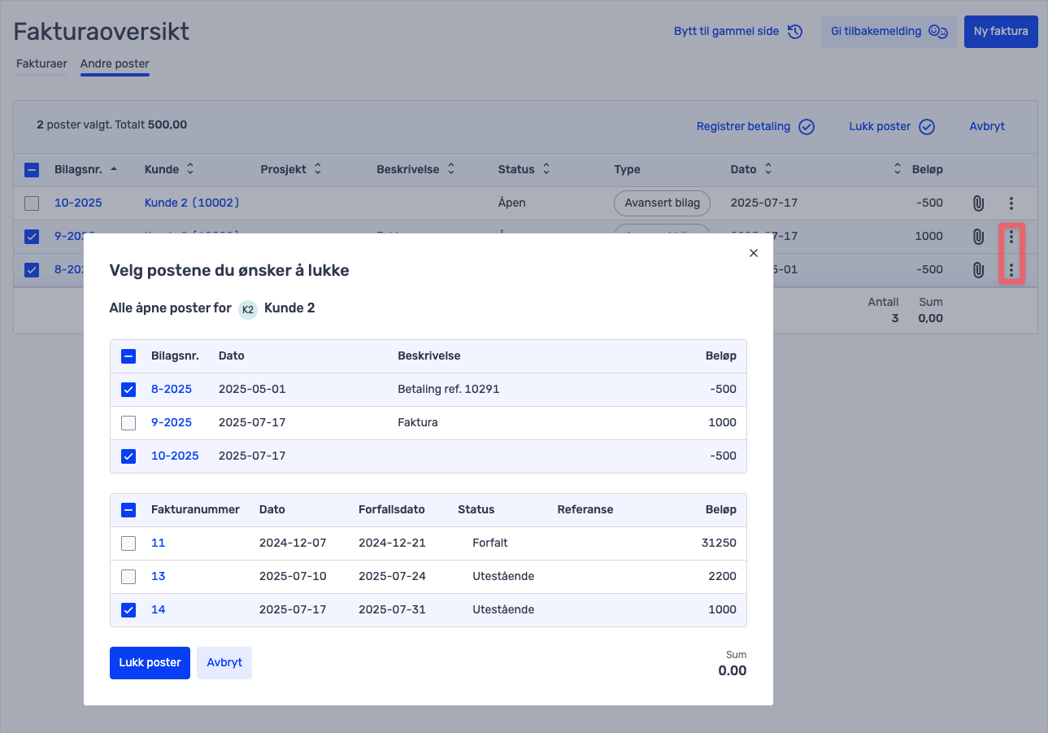Click the checkmark icon next to Registrer betaling

click(807, 127)
